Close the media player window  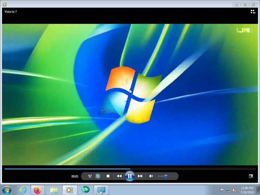pyautogui.click(x=254, y=5)
